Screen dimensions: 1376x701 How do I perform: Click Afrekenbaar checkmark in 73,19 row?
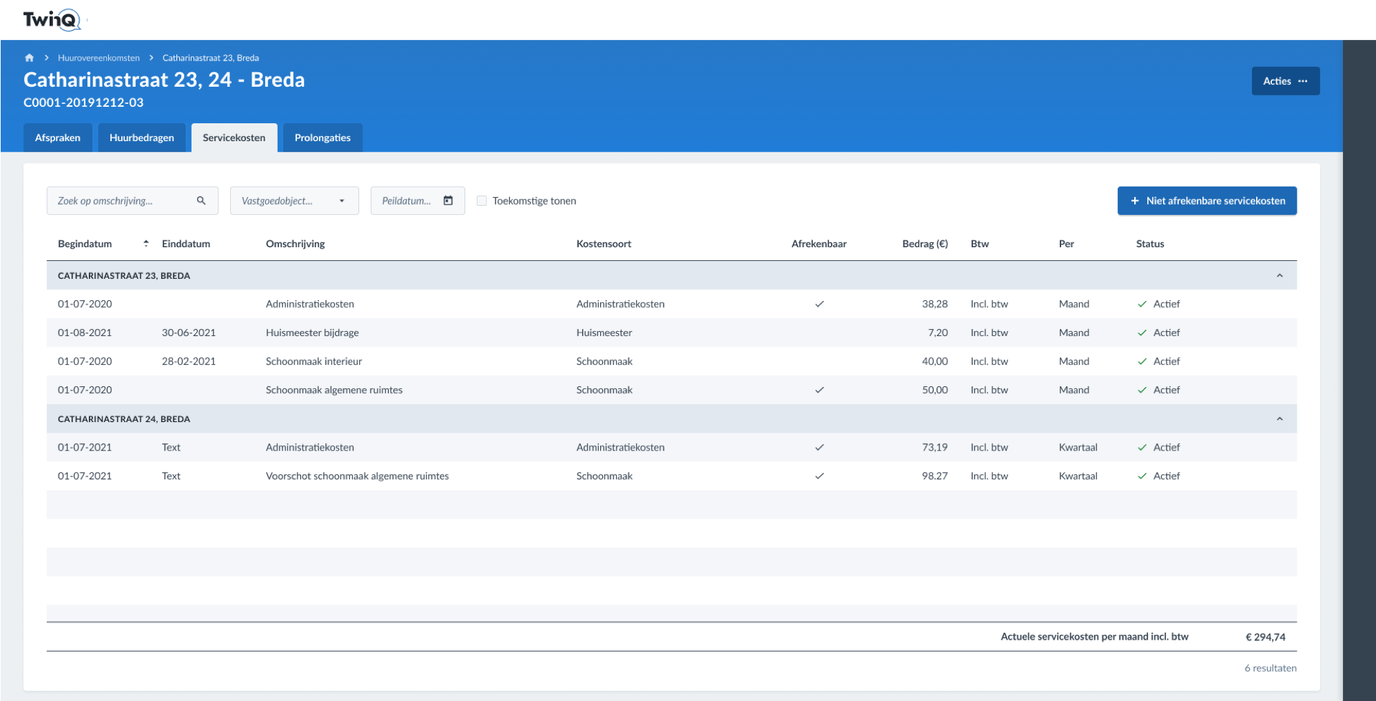[x=819, y=447]
